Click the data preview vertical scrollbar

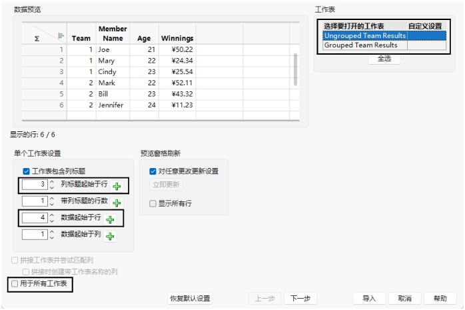pos(295,69)
